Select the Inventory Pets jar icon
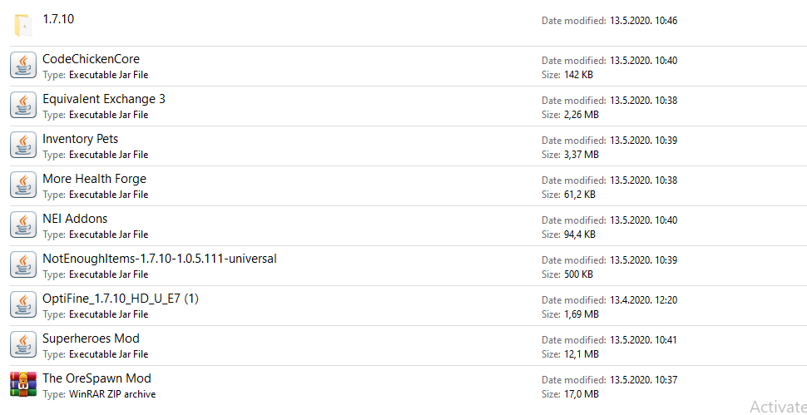Viewport: 807px width, 415px height. (x=22, y=146)
